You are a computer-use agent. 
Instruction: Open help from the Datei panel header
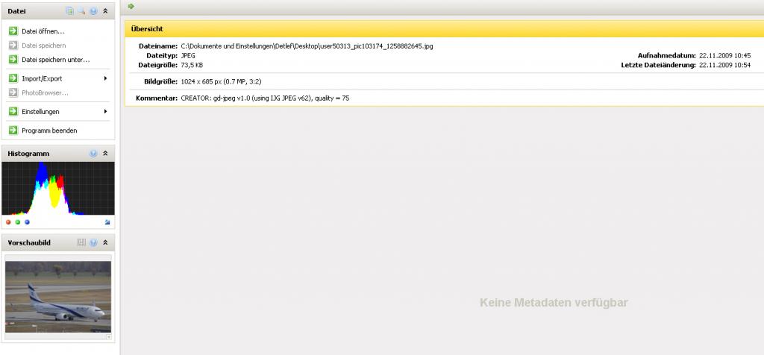[93, 10]
